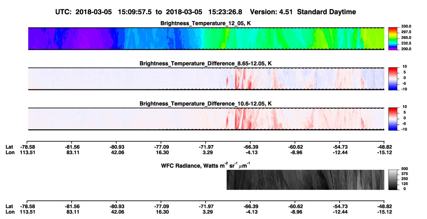Click the 10 tick on 8.65-12.05 colorbar
The image size is (427, 219).
[404, 67]
